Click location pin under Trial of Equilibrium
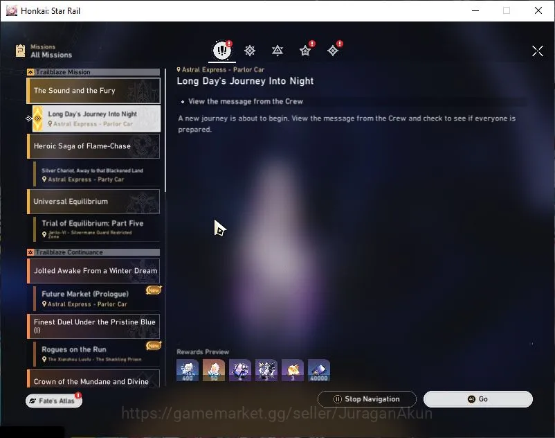Screen dimensions: 555x438 point(44,234)
